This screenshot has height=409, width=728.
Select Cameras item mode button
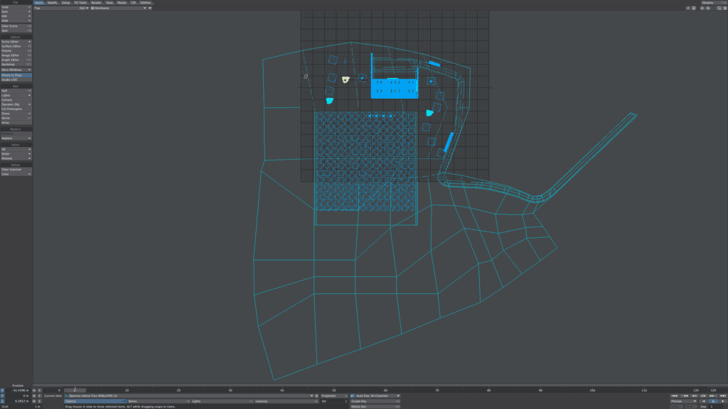point(284,401)
